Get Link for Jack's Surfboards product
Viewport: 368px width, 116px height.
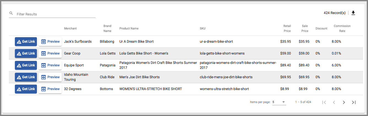[x=26, y=42]
